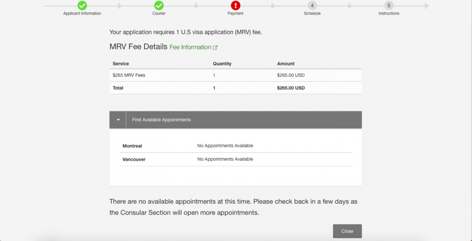The height and width of the screenshot is (241, 472).
Task: Click the 'Your application requires 1 U.S visa' sentence
Action: coord(185,32)
